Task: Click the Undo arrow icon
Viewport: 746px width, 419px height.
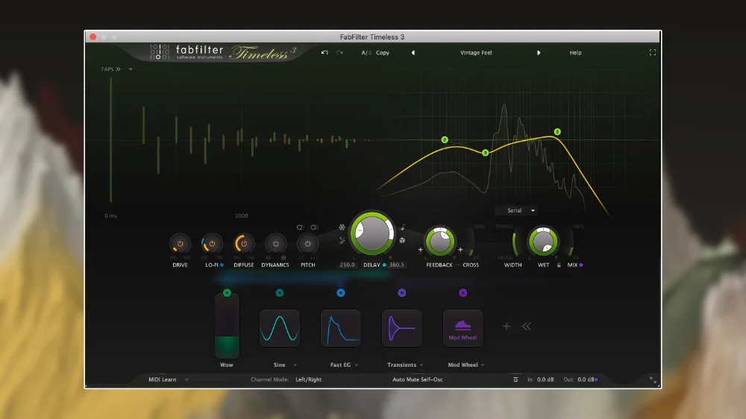Action: coord(325,53)
